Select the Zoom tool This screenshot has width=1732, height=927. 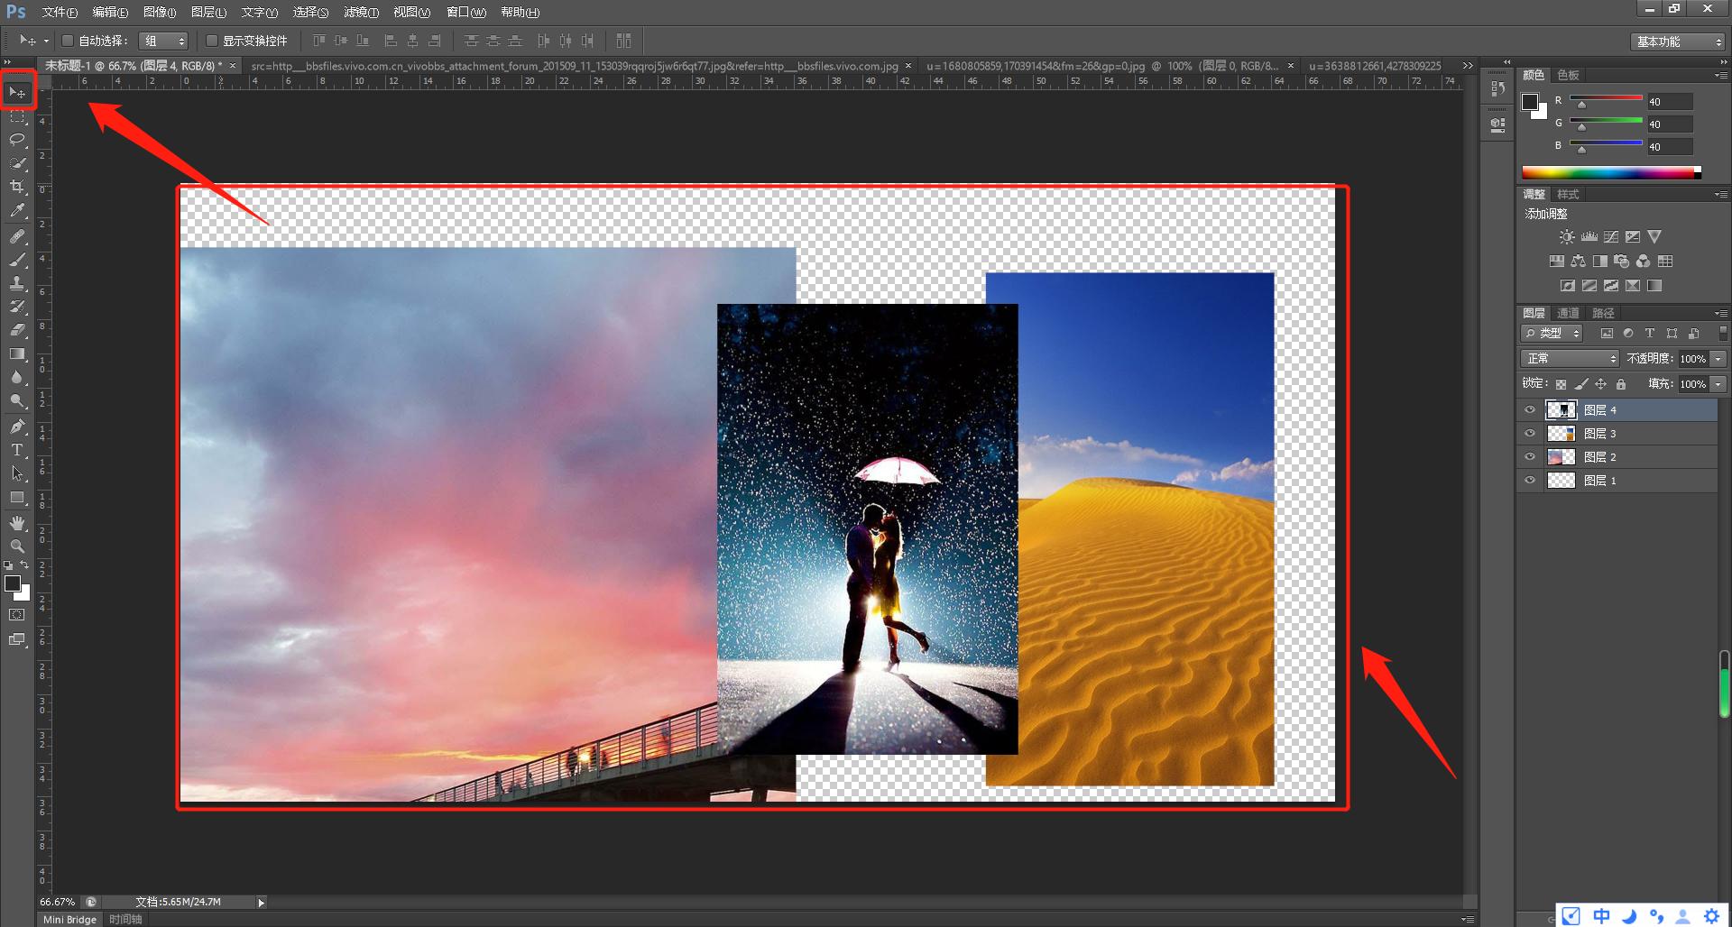click(x=17, y=546)
